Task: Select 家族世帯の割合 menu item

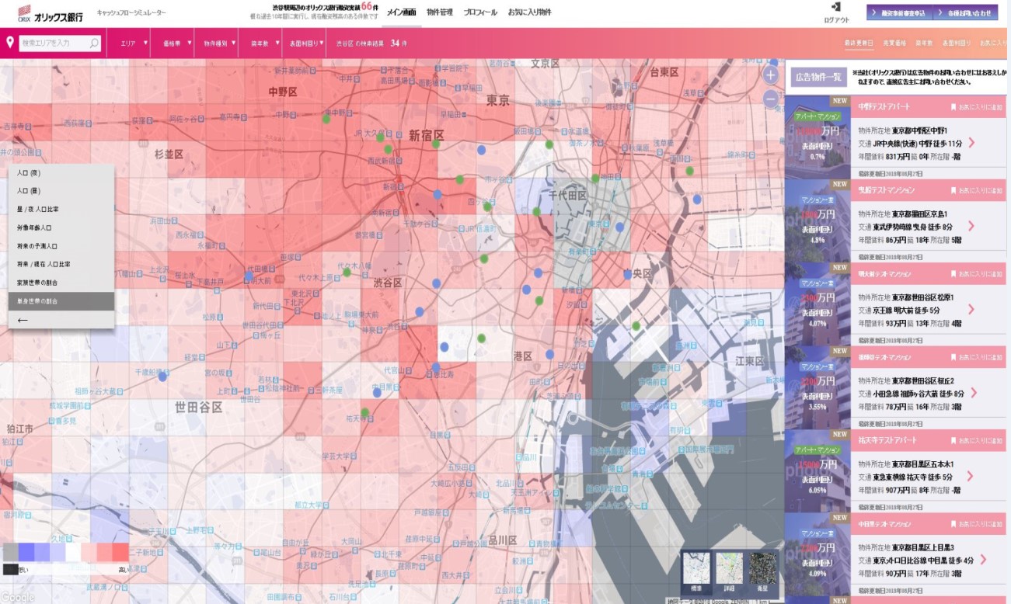Action: click(61, 283)
